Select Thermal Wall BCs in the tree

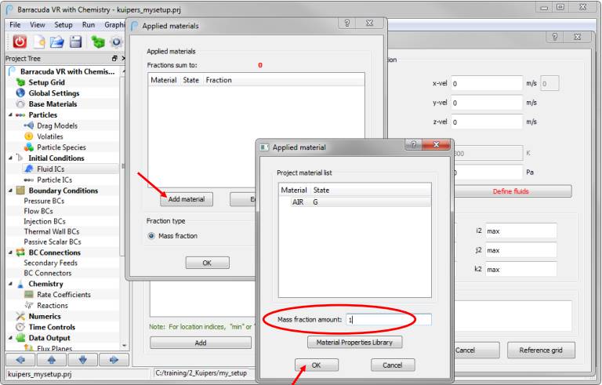click(52, 231)
